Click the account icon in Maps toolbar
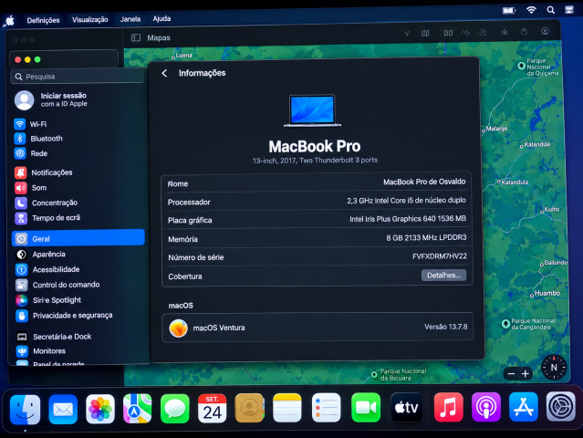Screen dimensions: 583x438 pyautogui.click(x=545, y=31)
